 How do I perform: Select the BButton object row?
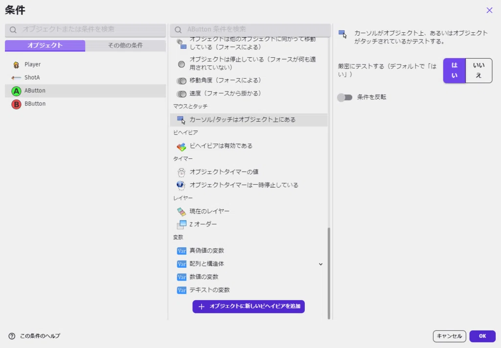[85, 104]
